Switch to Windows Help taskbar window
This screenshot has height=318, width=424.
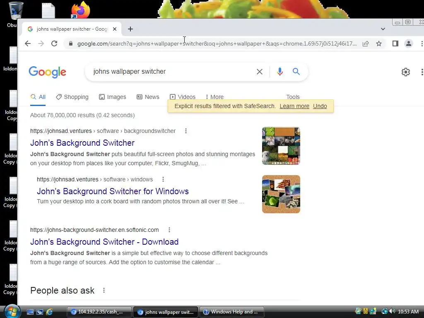pos(232,312)
